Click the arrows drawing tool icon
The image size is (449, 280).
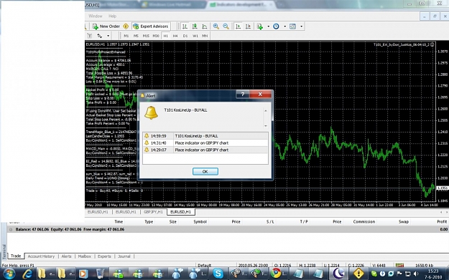[x=99, y=36]
